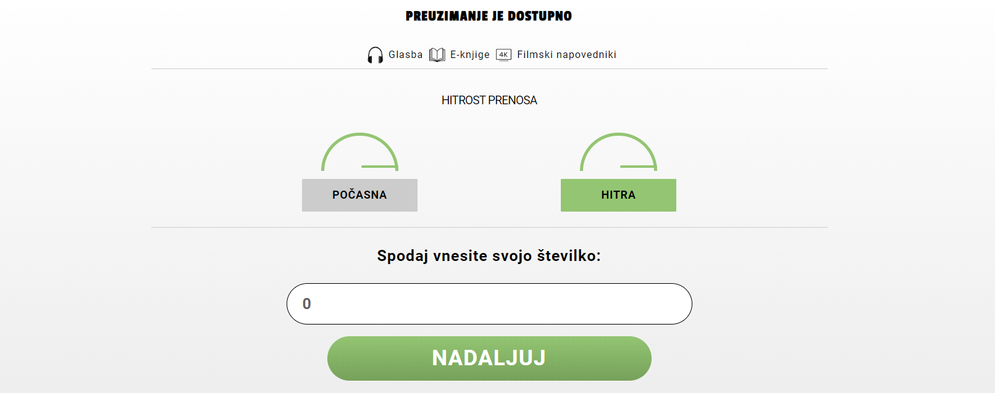This screenshot has width=995, height=393.
Task: Choose the POČASNA transfer speed
Action: pos(359,195)
